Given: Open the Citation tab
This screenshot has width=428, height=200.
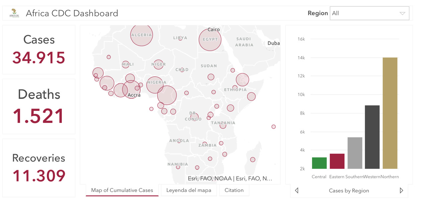Looking at the screenshot, I should tap(234, 190).
